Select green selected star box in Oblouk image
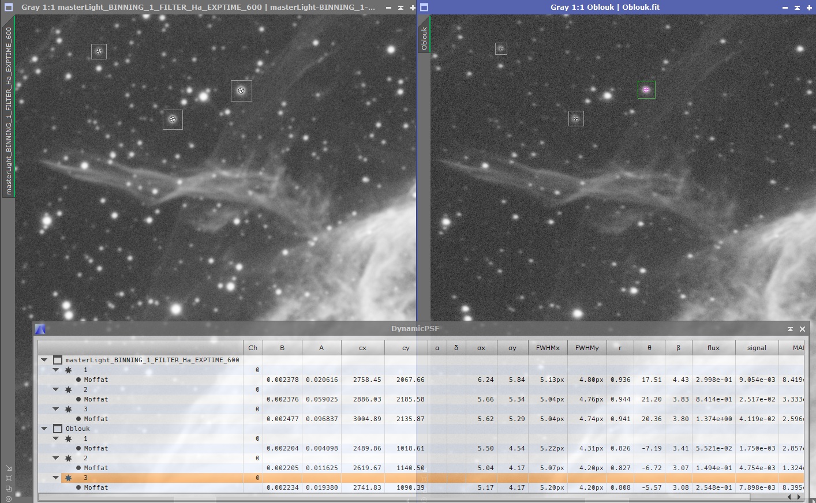The height and width of the screenshot is (503, 816). point(646,89)
